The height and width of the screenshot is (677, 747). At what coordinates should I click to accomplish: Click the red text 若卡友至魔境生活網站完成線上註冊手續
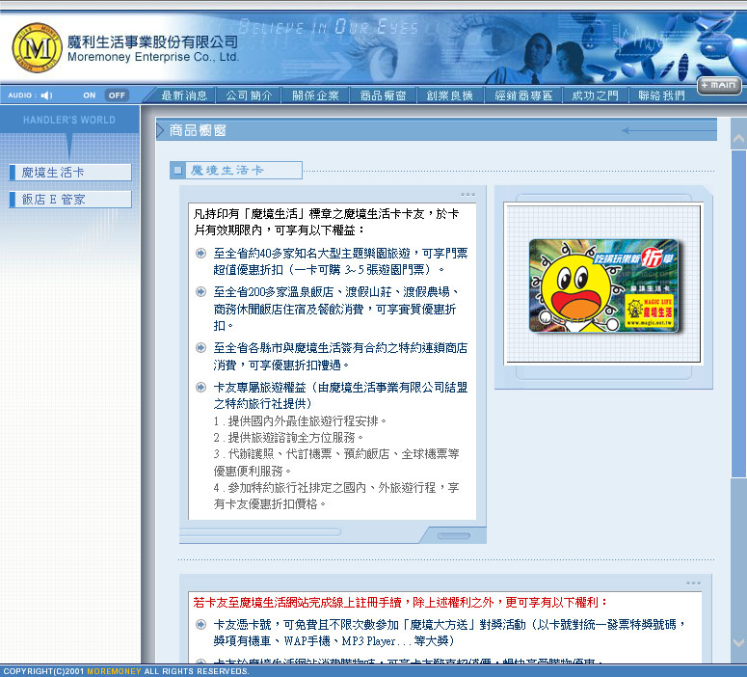click(x=299, y=603)
